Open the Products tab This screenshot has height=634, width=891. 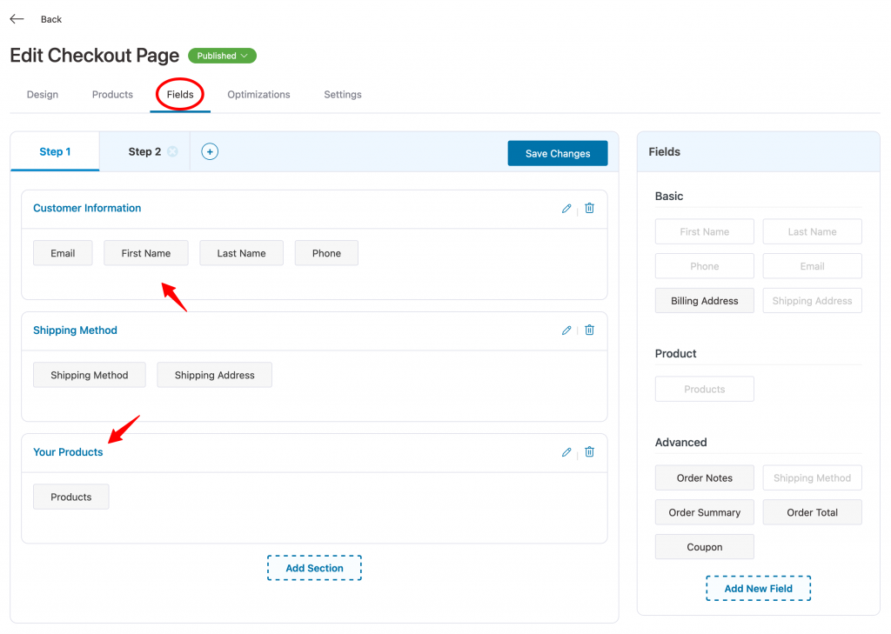tap(112, 94)
